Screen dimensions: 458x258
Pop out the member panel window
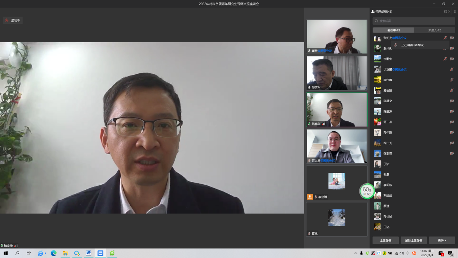tap(445, 12)
